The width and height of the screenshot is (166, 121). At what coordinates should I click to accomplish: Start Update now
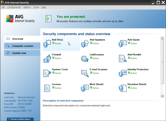tap(22, 53)
